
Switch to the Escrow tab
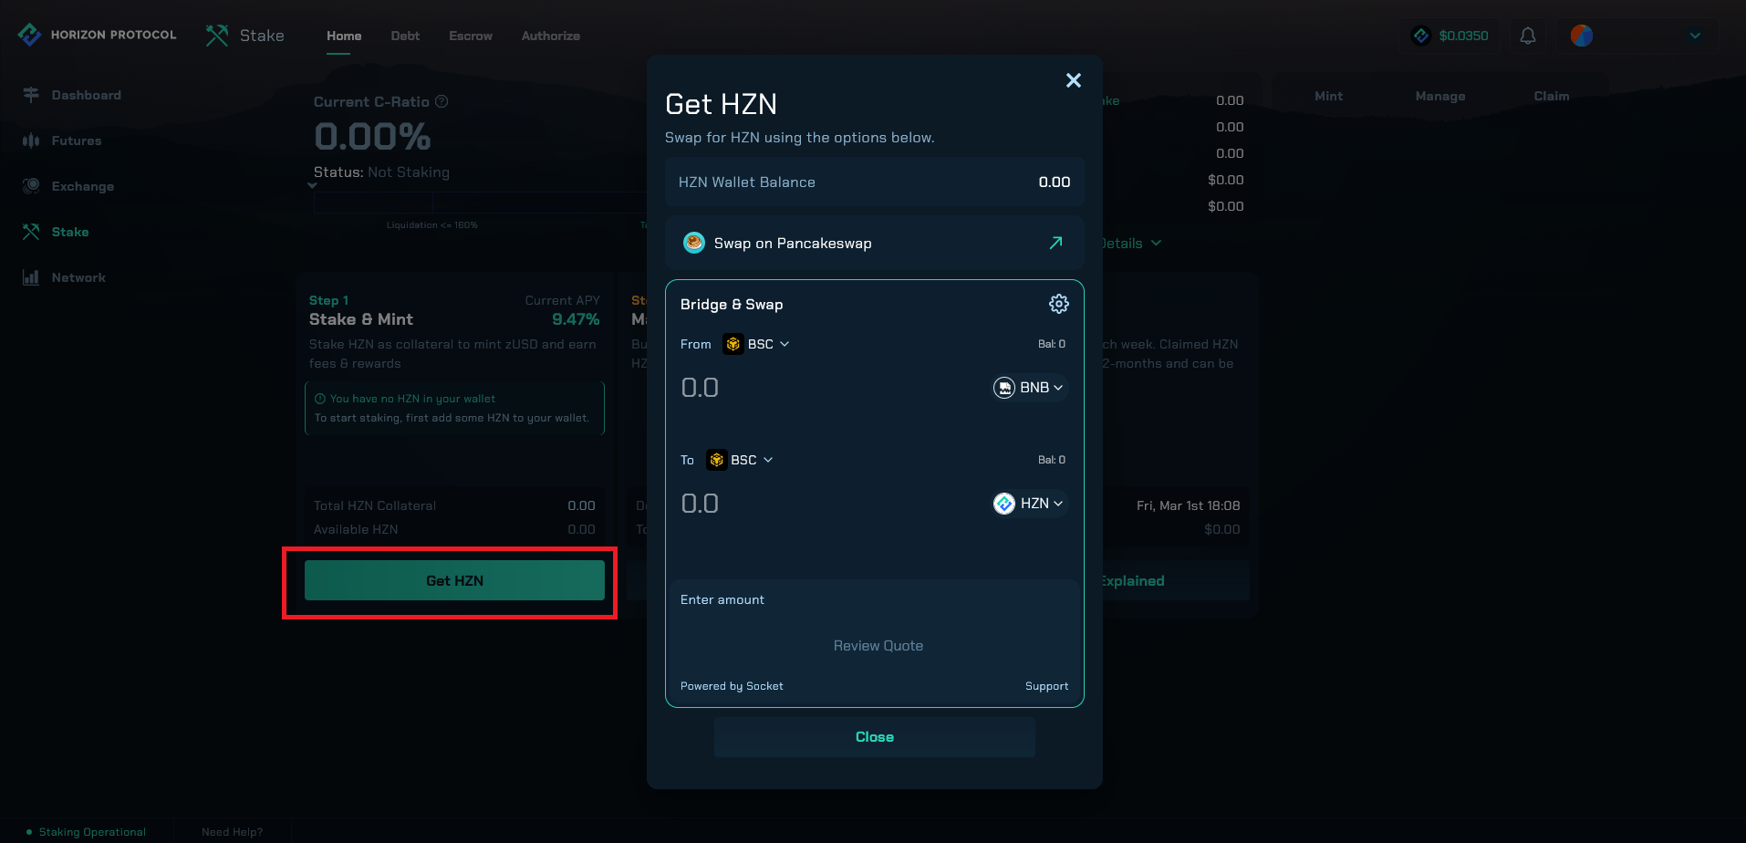tap(471, 36)
